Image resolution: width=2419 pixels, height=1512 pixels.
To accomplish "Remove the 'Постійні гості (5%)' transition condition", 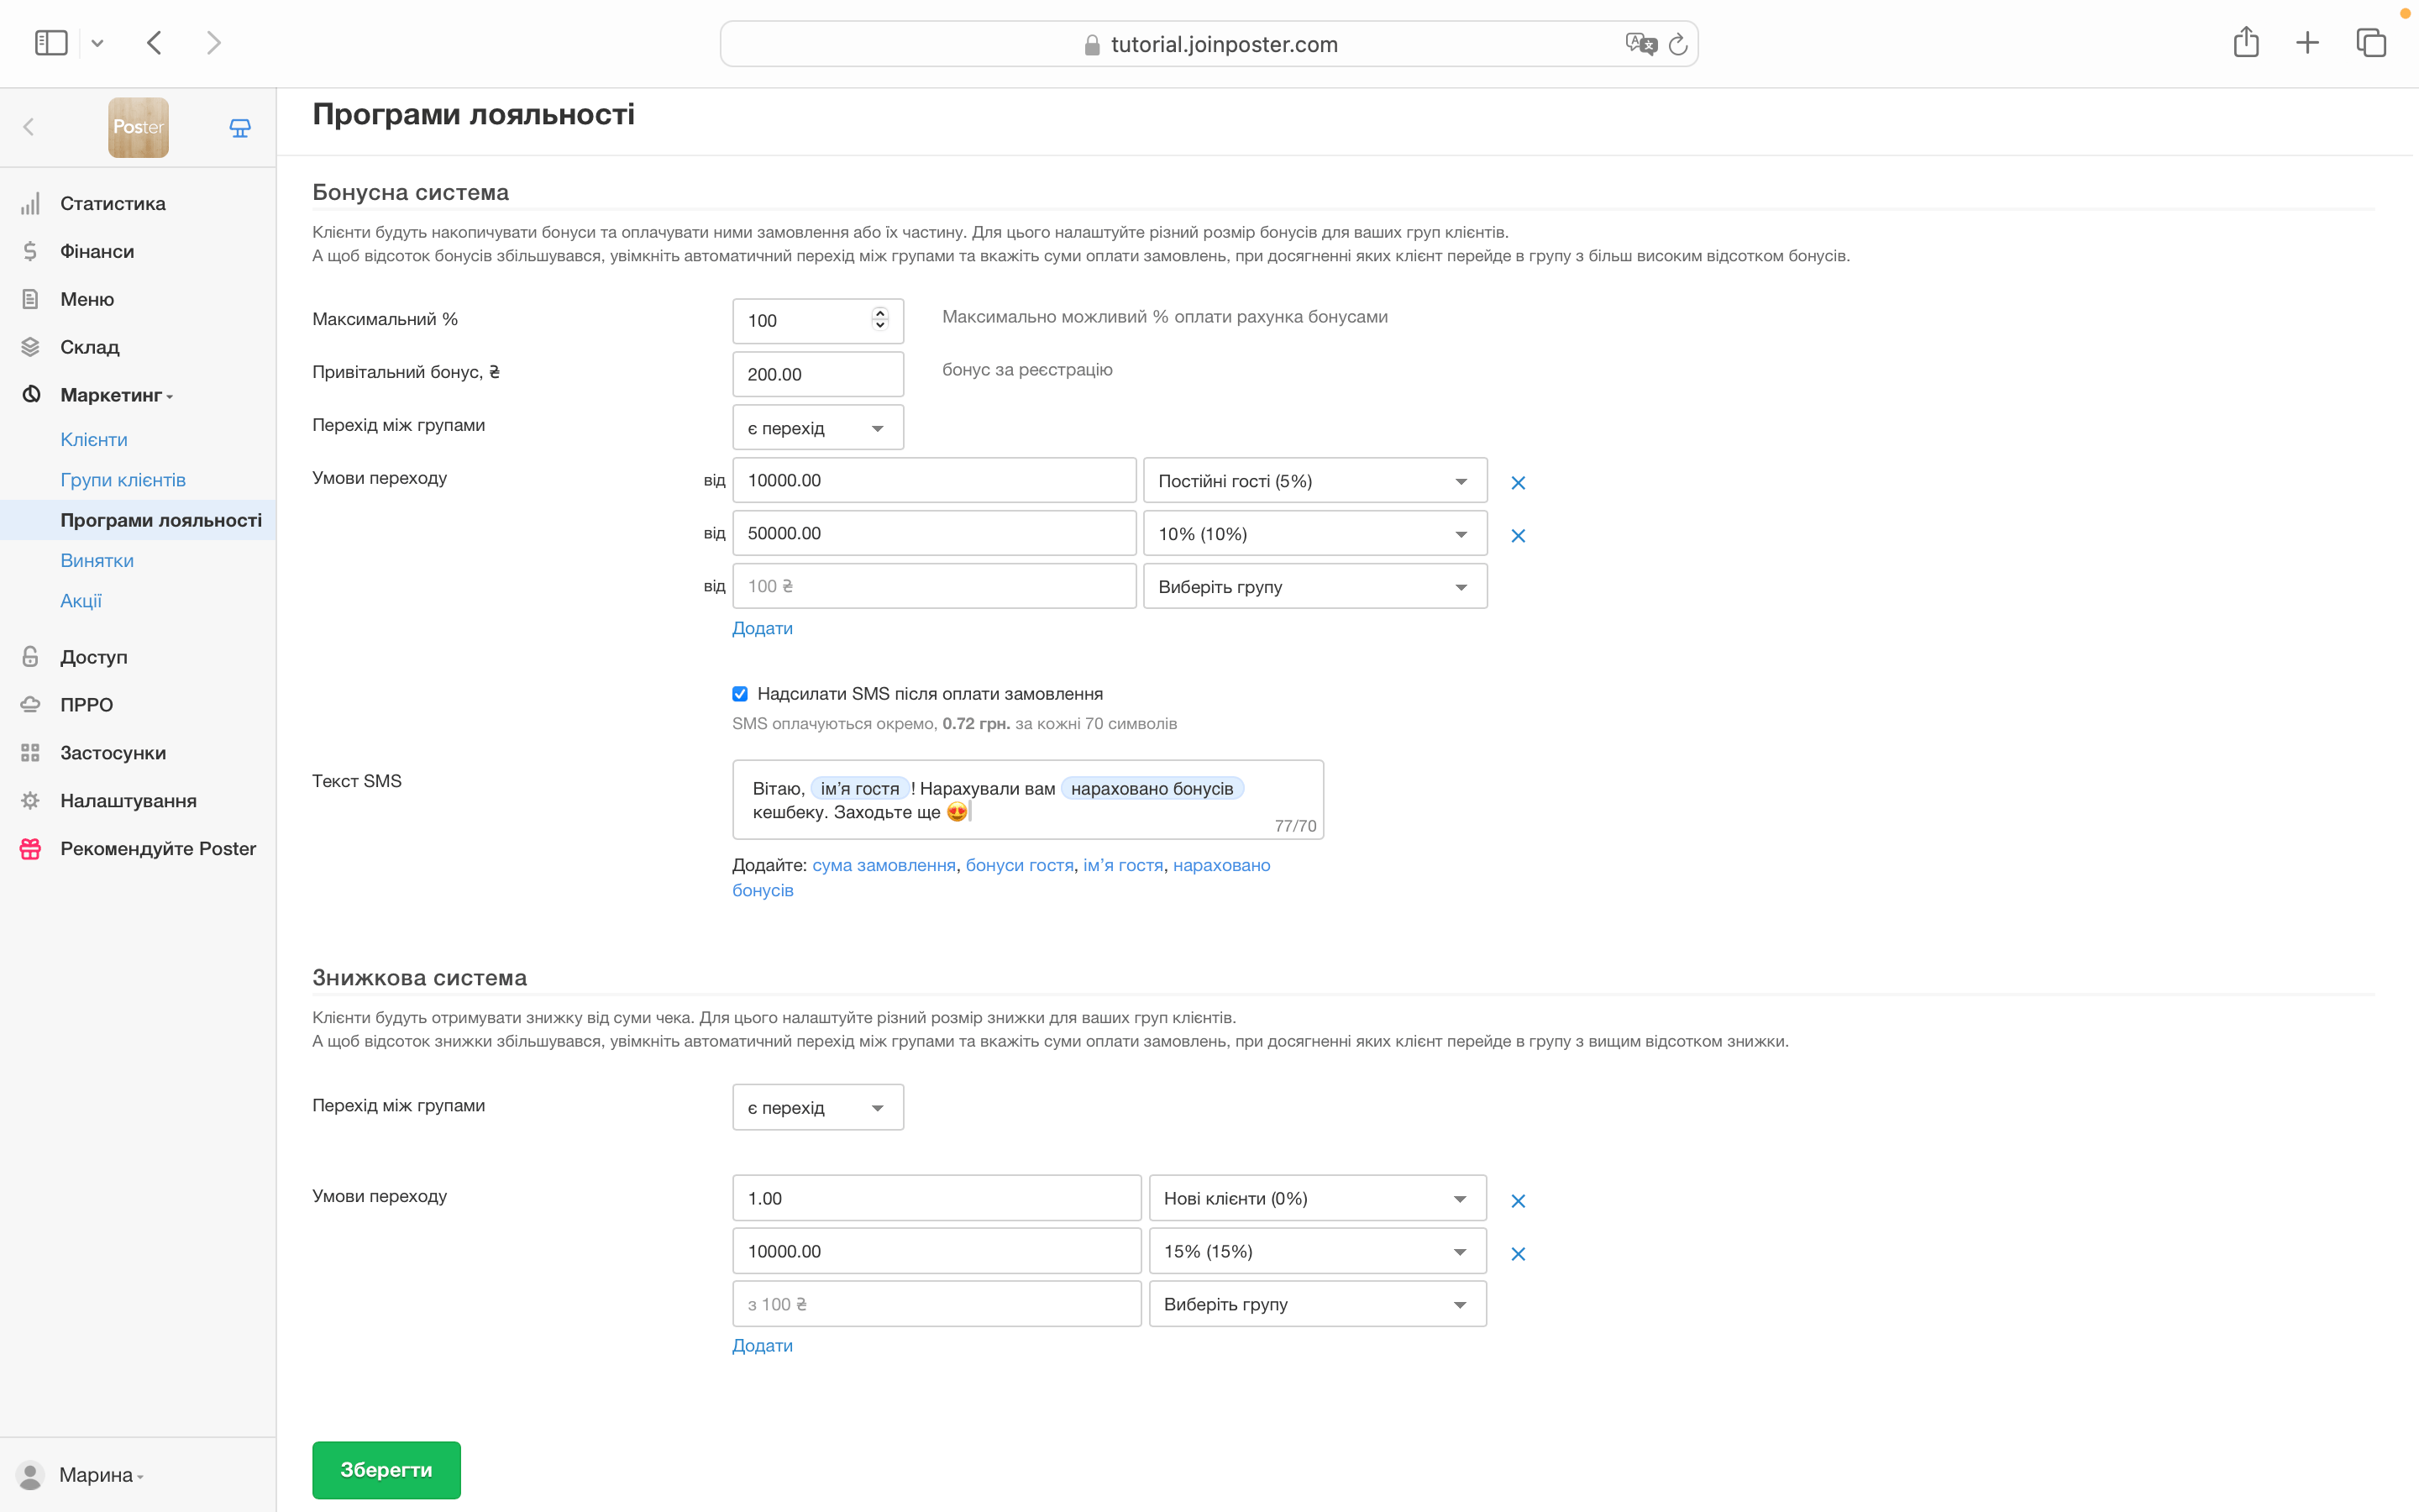I will point(1518,483).
